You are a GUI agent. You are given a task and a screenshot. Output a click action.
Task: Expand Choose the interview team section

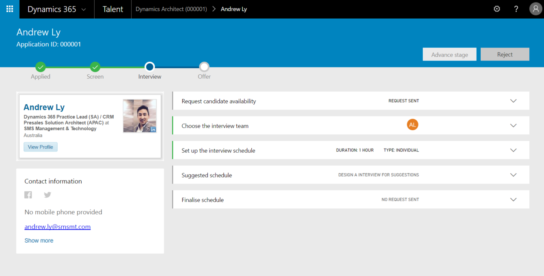click(513, 126)
